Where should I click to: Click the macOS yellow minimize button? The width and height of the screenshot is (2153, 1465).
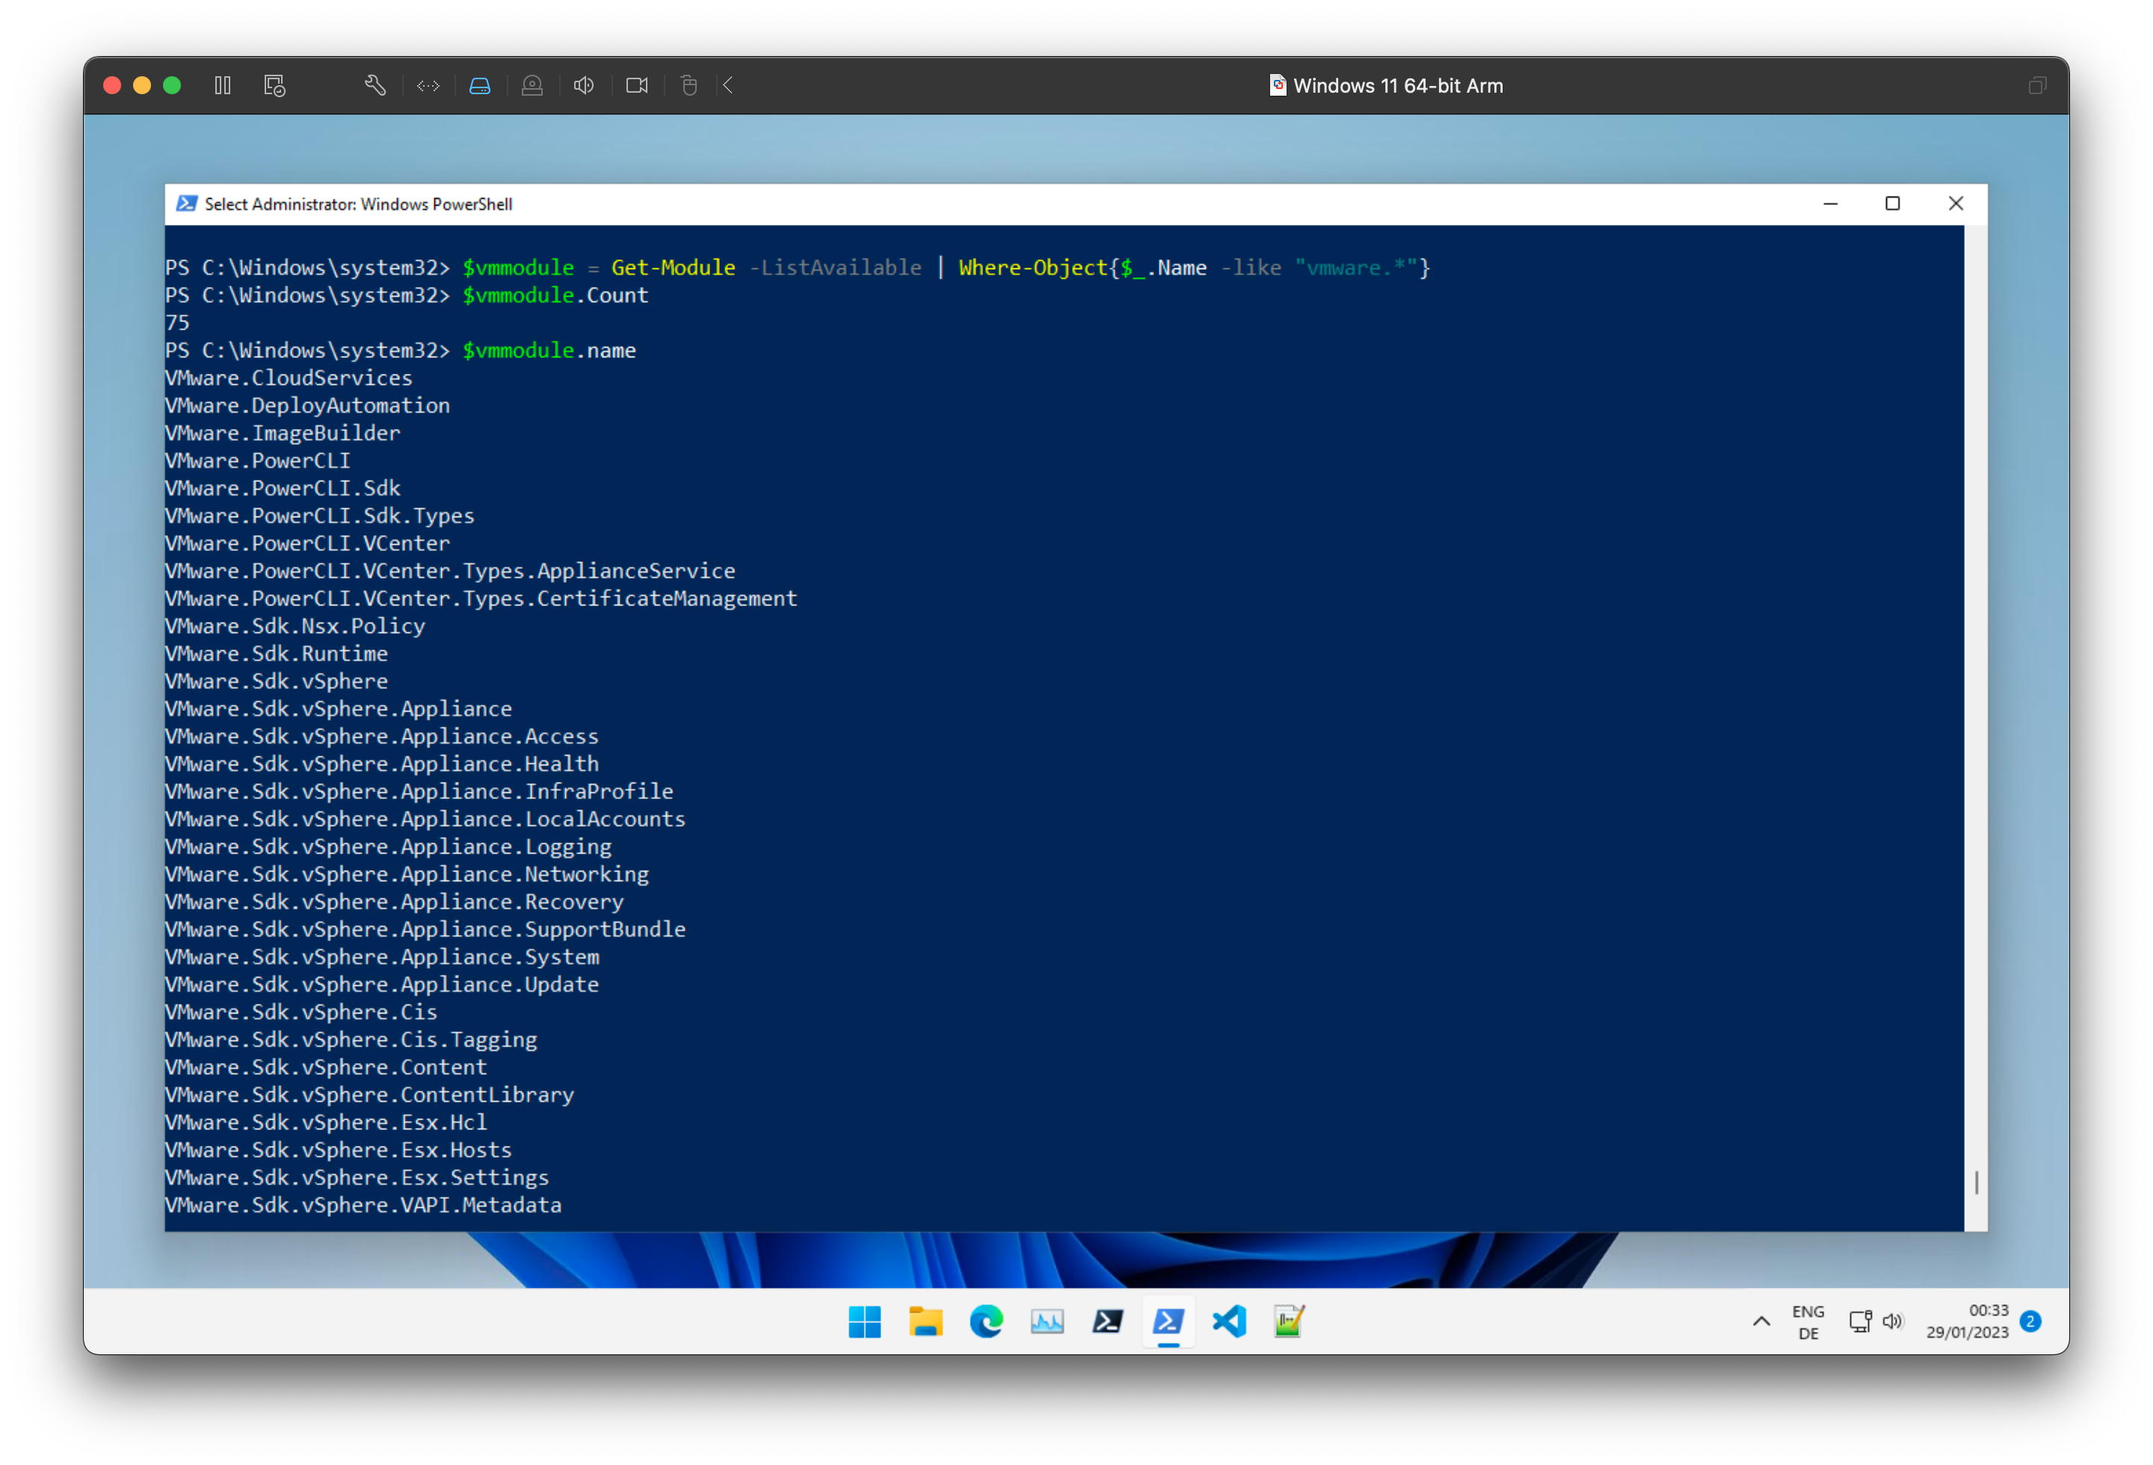coord(142,85)
